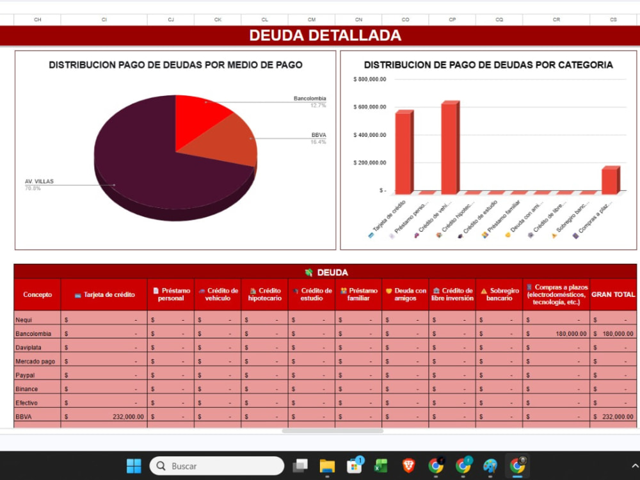Screen dimensions: 640x480
Task: Select the Paypal row label cell
Action: click(x=37, y=373)
